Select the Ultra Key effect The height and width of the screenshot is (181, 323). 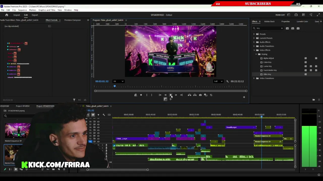coord(267,74)
